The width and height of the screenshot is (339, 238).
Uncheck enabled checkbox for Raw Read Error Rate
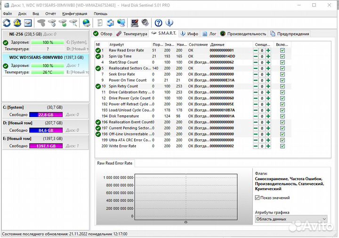pos(282,50)
